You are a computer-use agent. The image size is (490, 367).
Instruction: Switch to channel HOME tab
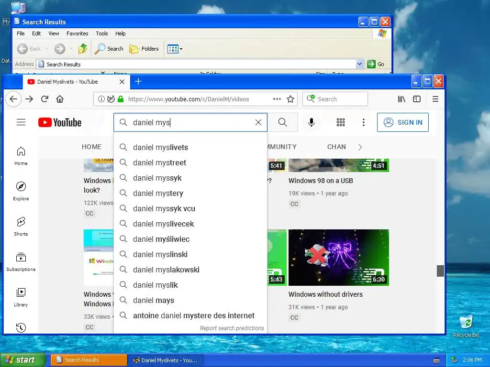(91, 147)
